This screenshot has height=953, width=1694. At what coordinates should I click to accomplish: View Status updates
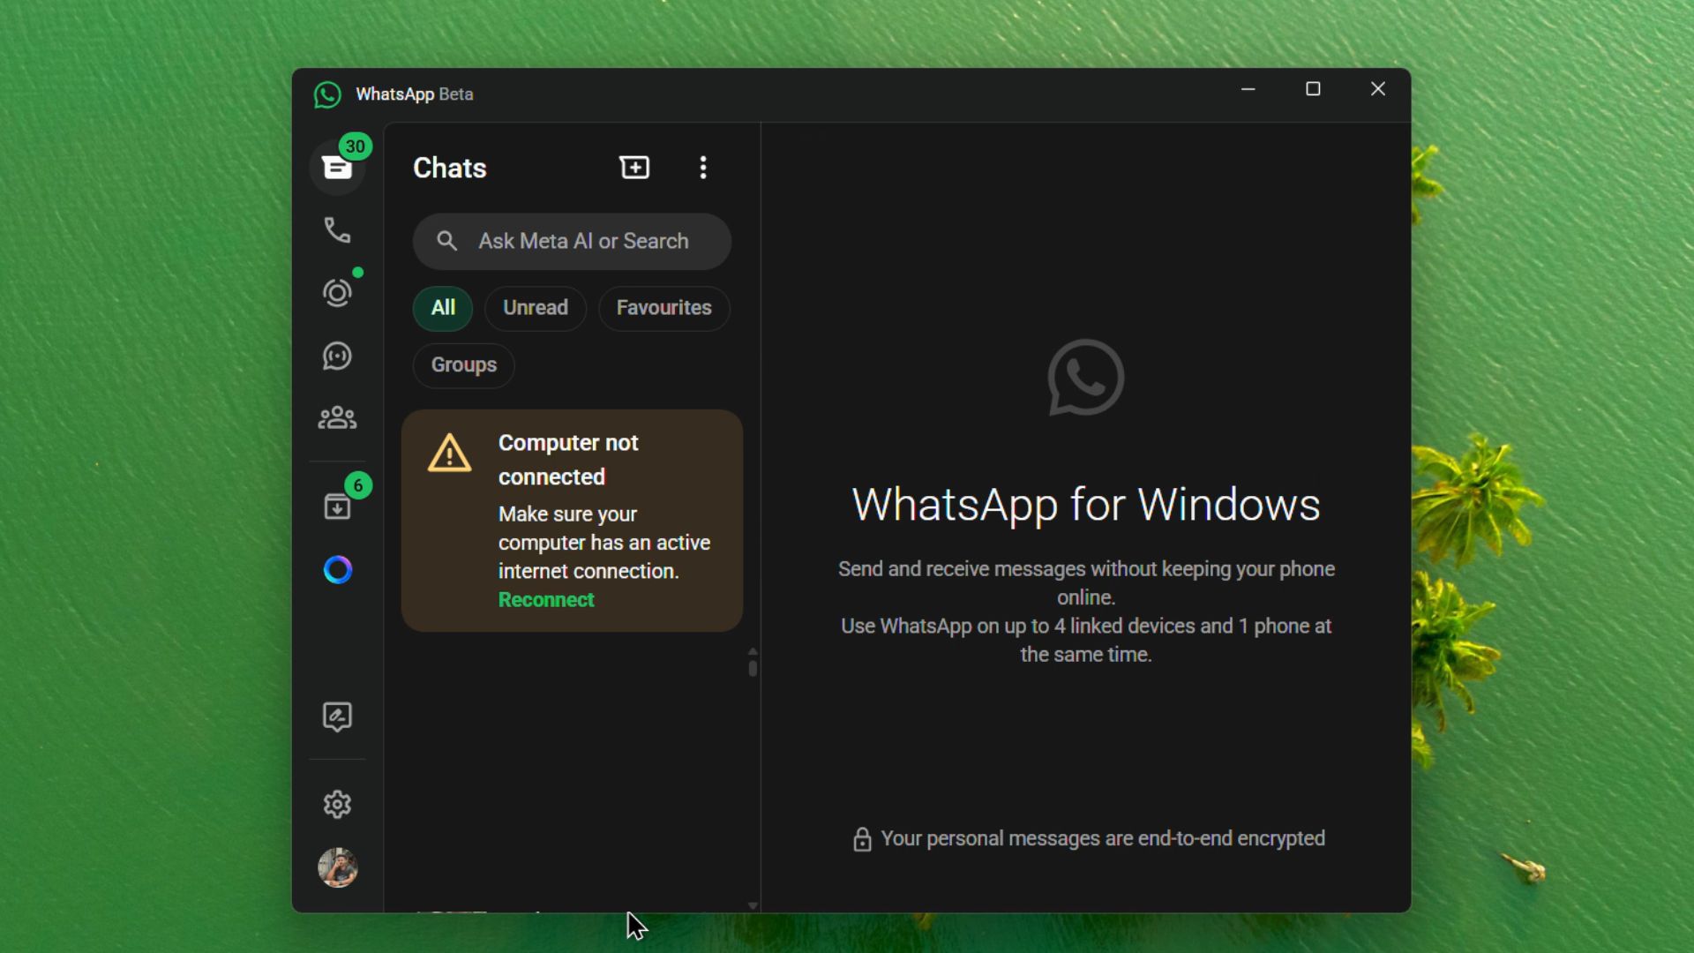(x=336, y=294)
